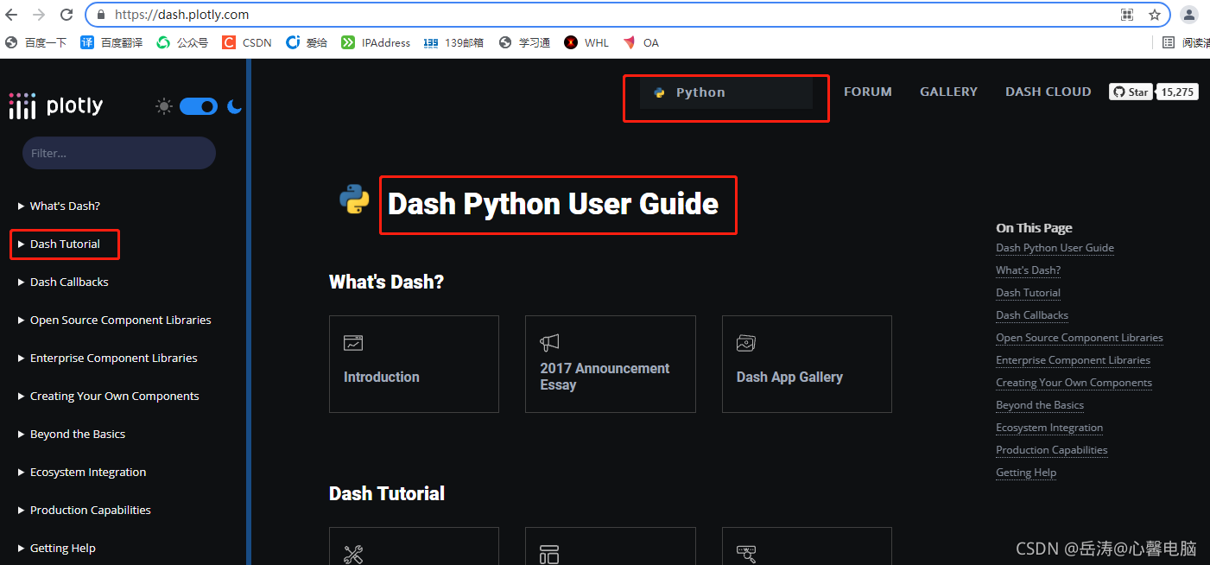Expand Enterprise Component Libraries section
The height and width of the screenshot is (565, 1210).
pyautogui.click(x=108, y=358)
